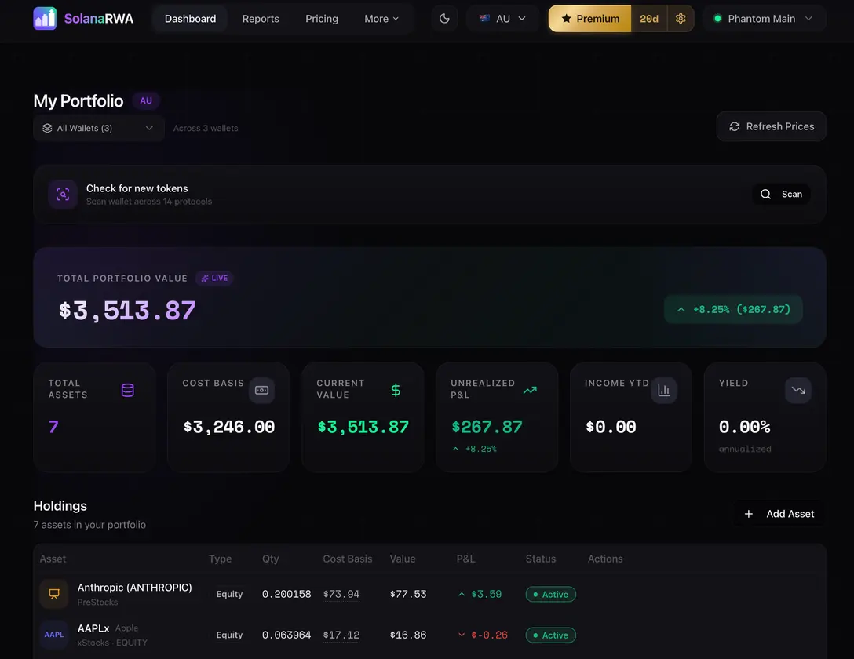Click the Anthropic (ANTHROPIC) asset name

(x=134, y=587)
